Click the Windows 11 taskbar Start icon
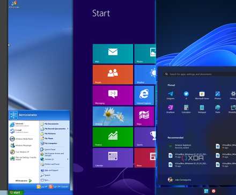 pyautogui.click(x=206, y=191)
